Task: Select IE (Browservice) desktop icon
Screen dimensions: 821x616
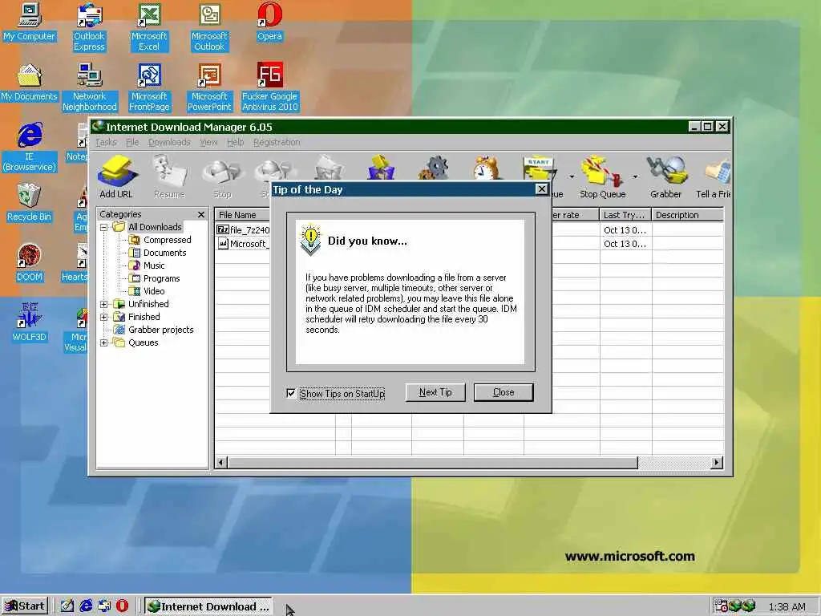Action: pyautogui.click(x=30, y=148)
